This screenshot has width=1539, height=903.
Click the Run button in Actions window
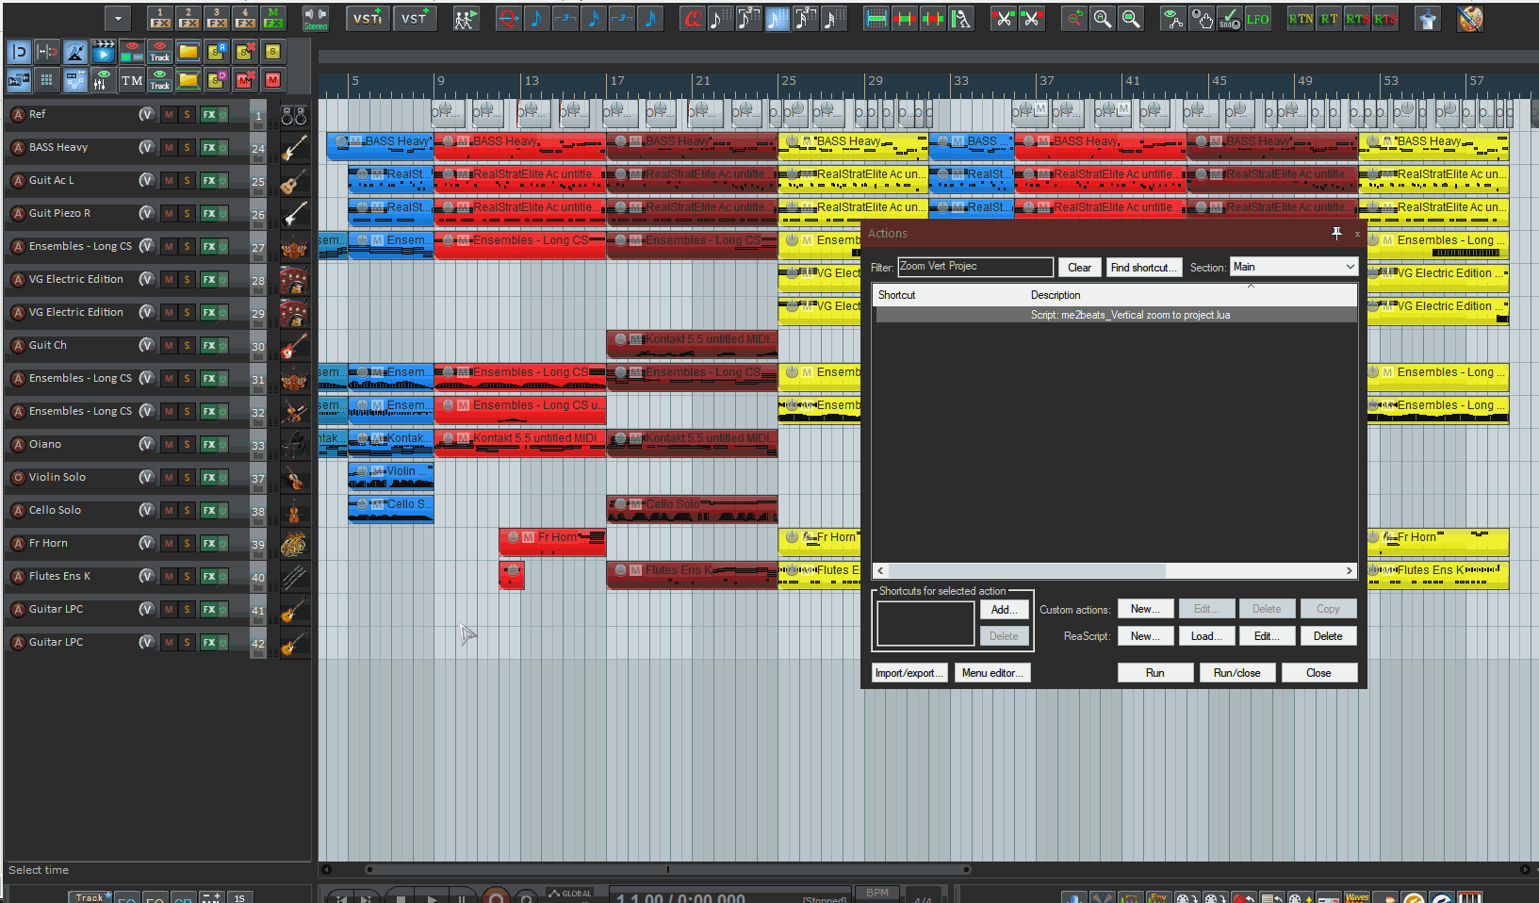pos(1155,673)
